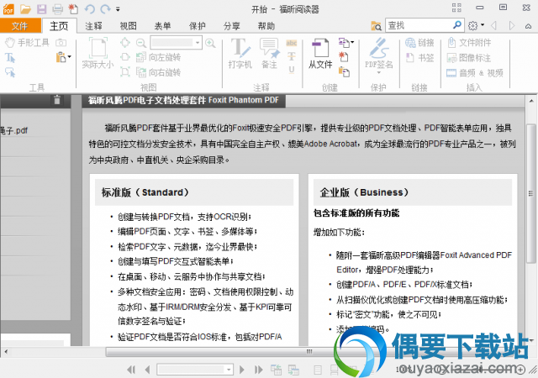Select the text selection tool icon
The height and width of the screenshot is (378, 538).
click(10, 58)
